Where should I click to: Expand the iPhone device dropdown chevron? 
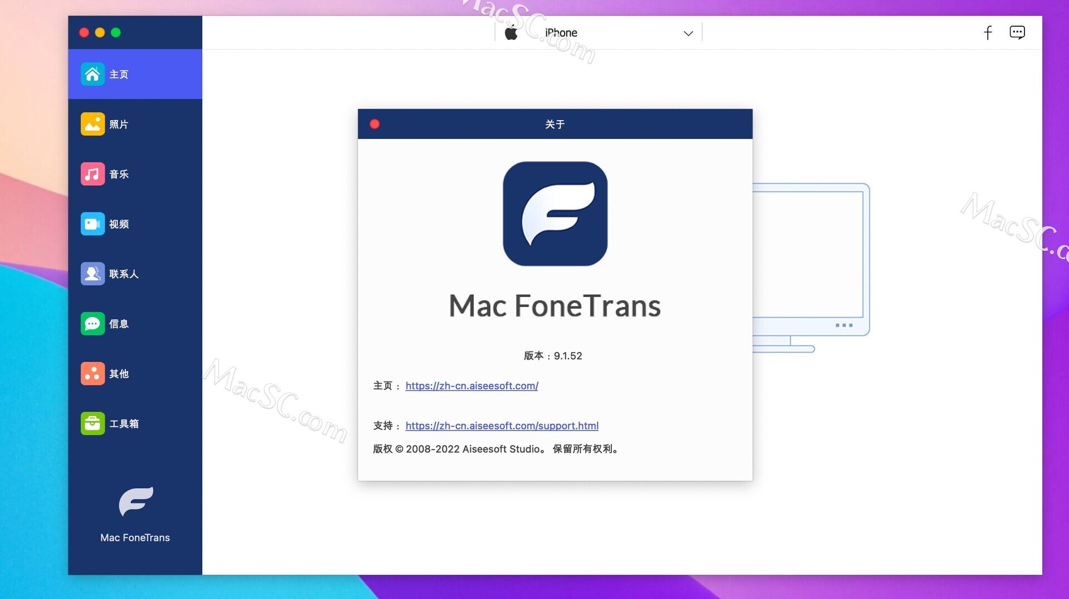coord(688,33)
